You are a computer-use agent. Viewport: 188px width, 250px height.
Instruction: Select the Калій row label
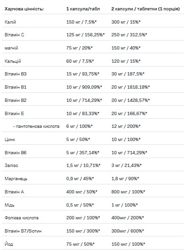point(10,22)
